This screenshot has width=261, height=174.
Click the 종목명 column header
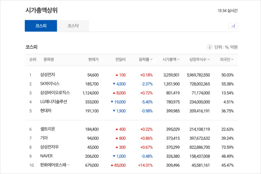click(x=48, y=60)
